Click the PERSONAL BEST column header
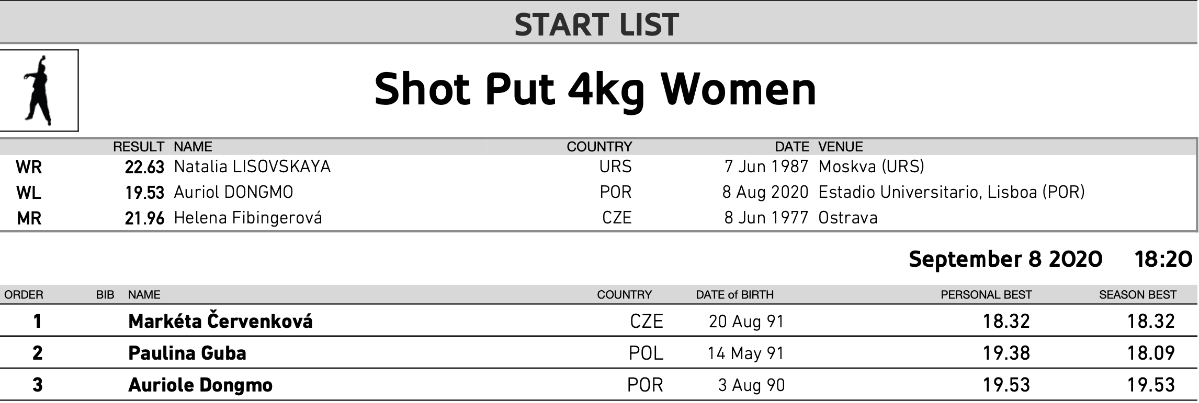 986,294
